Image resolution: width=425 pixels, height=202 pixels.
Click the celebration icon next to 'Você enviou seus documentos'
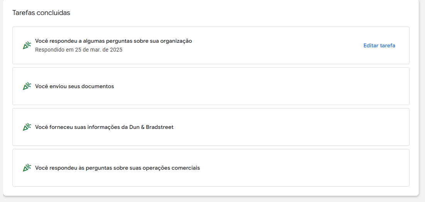(27, 86)
